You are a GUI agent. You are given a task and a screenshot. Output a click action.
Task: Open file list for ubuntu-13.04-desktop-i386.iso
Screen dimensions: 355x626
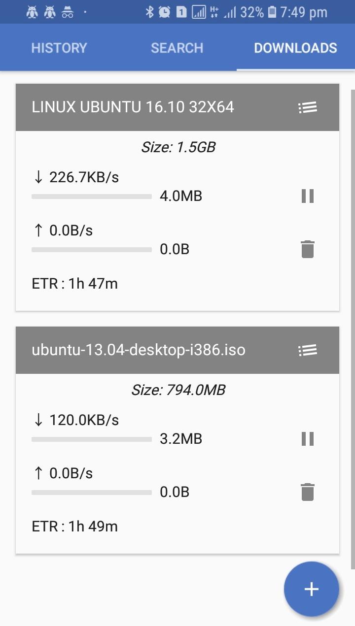click(x=308, y=350)
